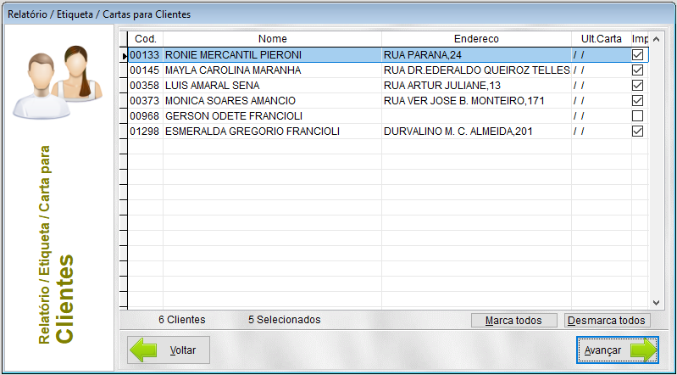Click the green right arrow on Avançar

642,350
